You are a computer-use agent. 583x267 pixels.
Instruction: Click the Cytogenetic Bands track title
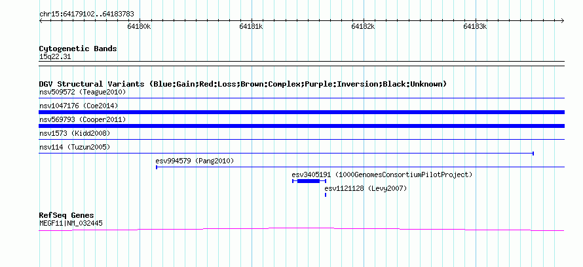[x=78, y=49]
